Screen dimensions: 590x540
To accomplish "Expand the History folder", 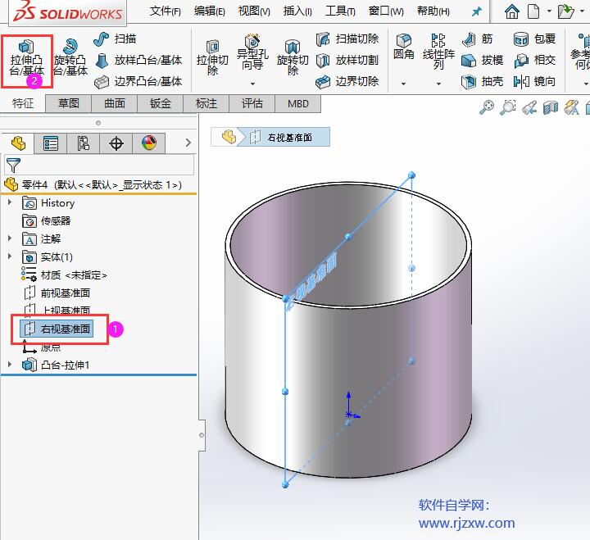I will click(10, 202).
